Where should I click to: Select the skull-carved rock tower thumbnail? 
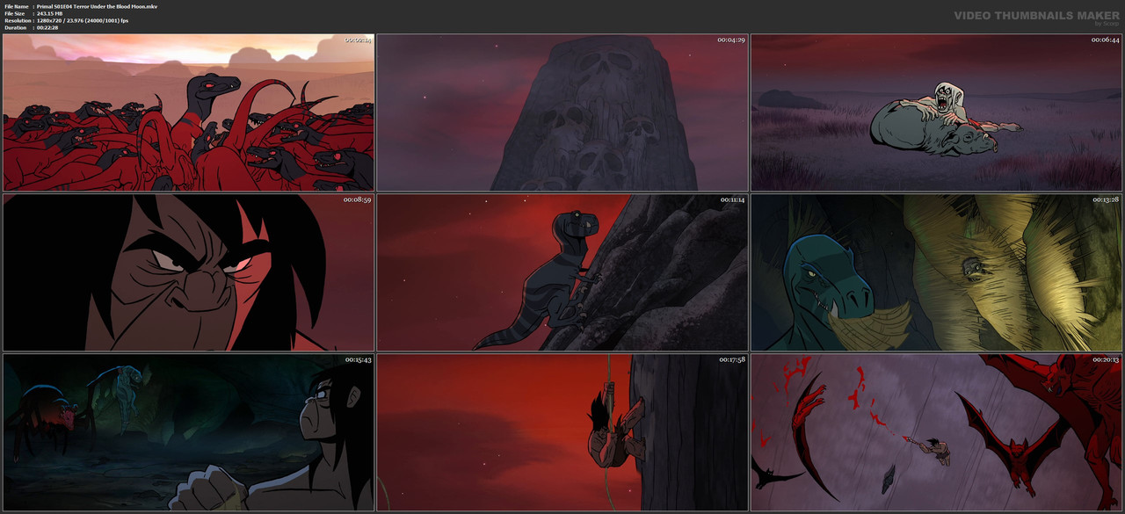click(562, 112)
